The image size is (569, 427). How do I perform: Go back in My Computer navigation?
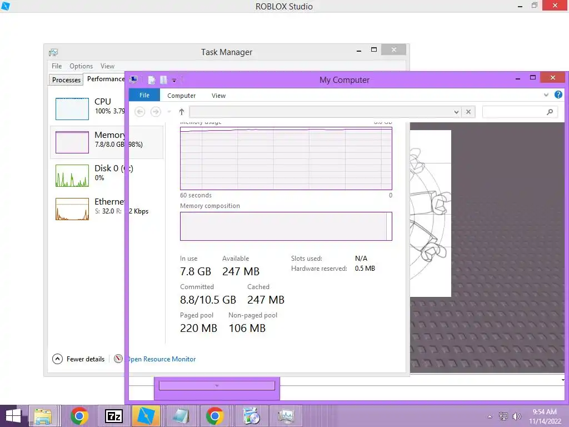tap(139, 112)
